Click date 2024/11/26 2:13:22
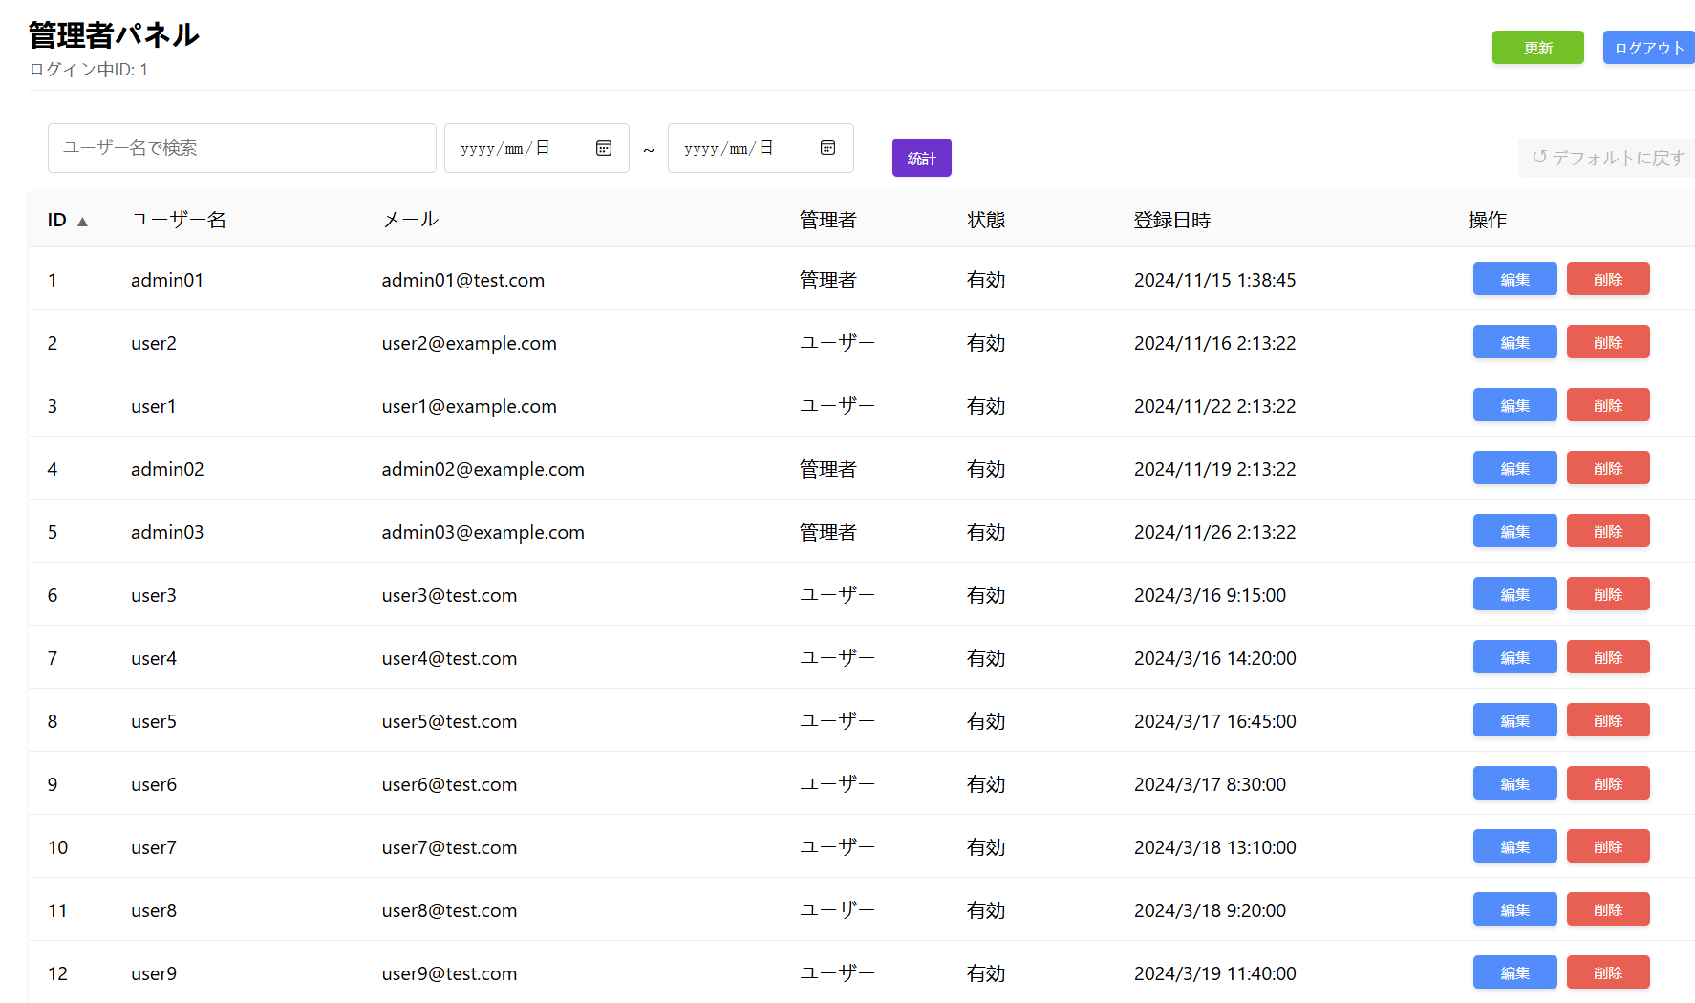This screenshot has height=1003, width=1695. (1215, 532)
